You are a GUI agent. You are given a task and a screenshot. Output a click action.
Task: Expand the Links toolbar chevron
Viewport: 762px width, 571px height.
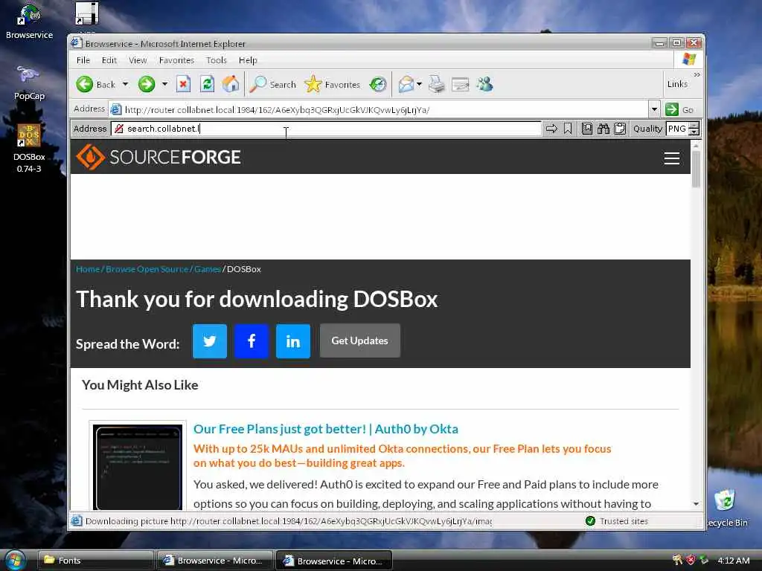(697, 75)
